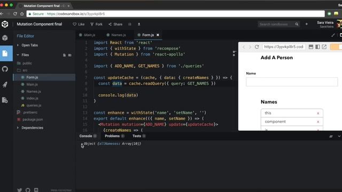Go forward in the preview browser
The image size is (342, 192).
pyautogui.click(x=250, y=47)
